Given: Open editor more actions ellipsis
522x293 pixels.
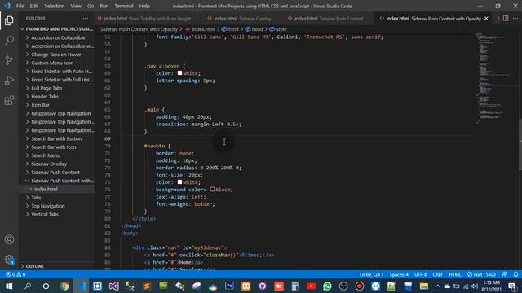Looking at the screenshot, I should pos(515,19).
